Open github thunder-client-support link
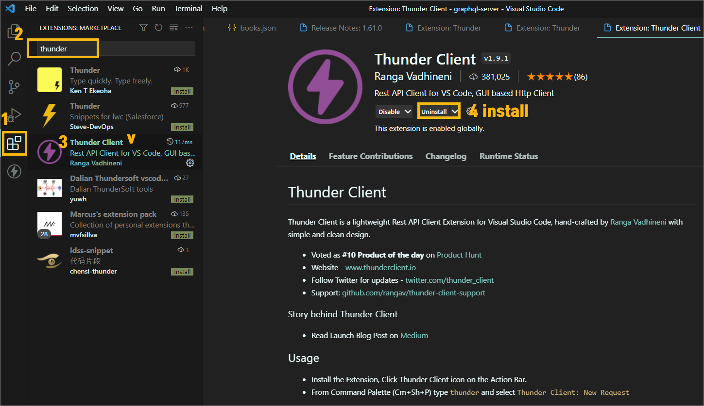 [413, 292]
